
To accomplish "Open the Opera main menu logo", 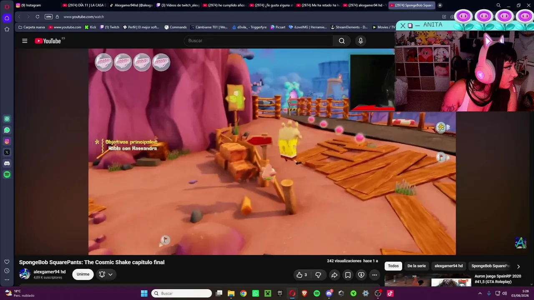I will point(7,6).
